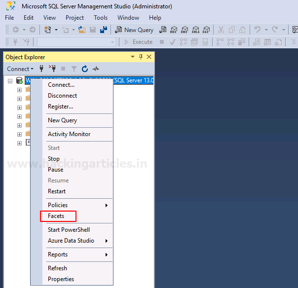Pin the Object Explorer panel
The width and height of the screenshot is (298, 288).
tap(141, 57)
